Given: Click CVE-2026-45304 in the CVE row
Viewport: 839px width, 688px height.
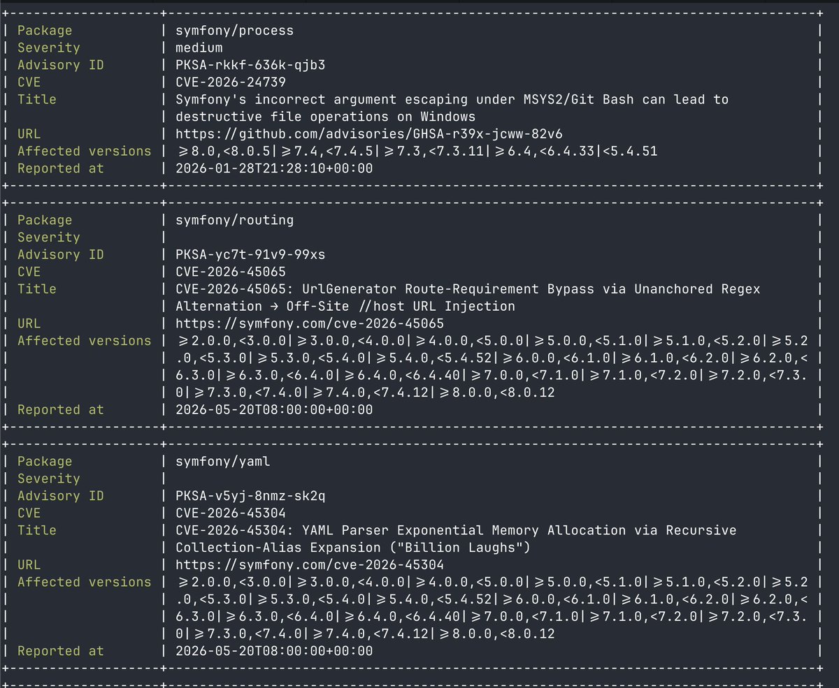Looking at the screenshot, I should 230,513.
